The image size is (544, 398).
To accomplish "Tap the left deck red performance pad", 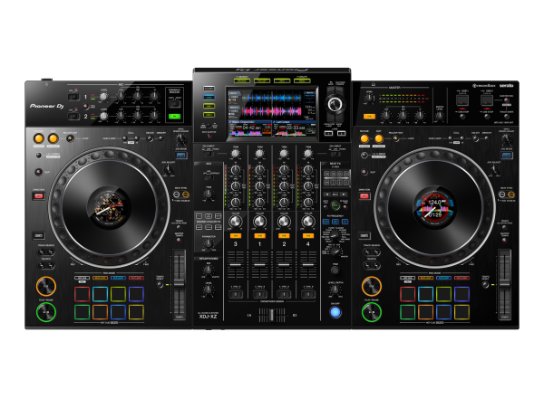I will coord(82,294).
